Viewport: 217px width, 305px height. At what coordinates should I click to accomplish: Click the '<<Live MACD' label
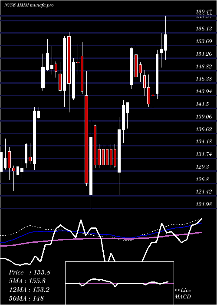pos(183,293)
